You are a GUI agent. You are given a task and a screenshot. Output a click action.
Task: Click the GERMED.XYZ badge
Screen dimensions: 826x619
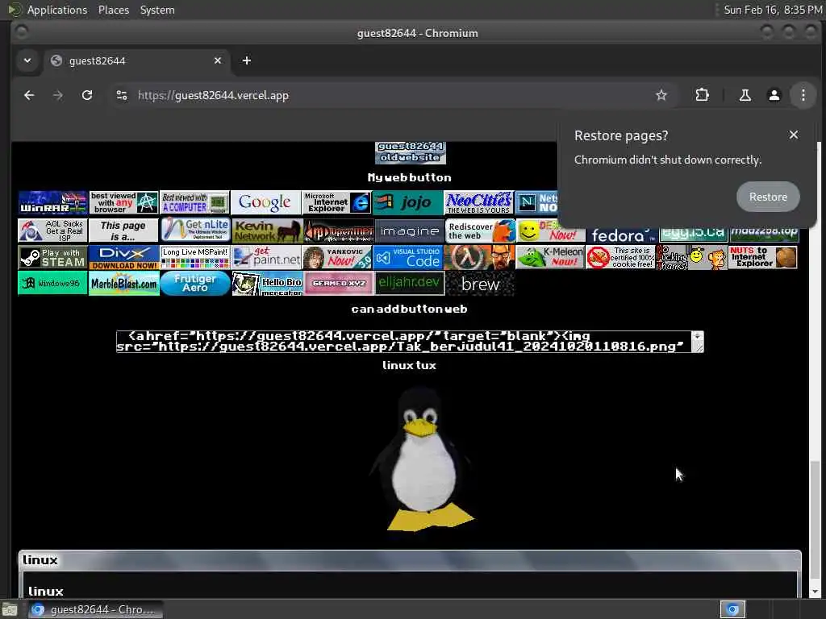(338, 283)
